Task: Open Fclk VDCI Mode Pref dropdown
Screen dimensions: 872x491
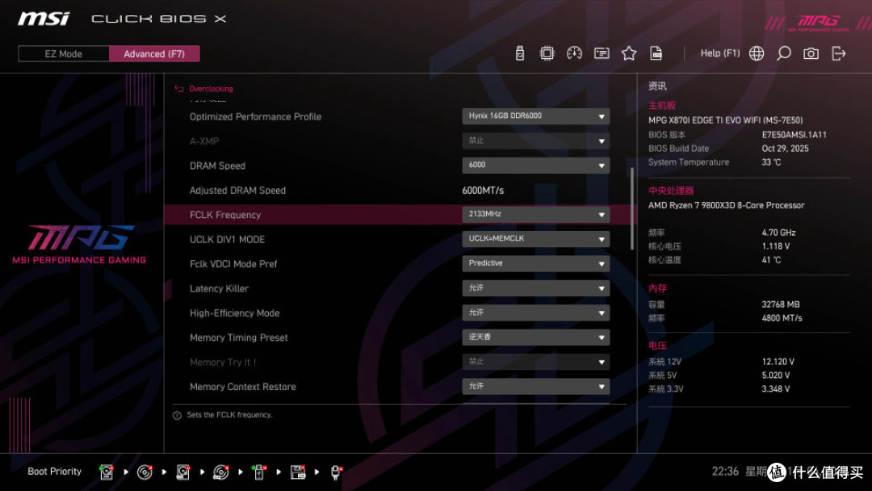Action: [x=535, y=263]
